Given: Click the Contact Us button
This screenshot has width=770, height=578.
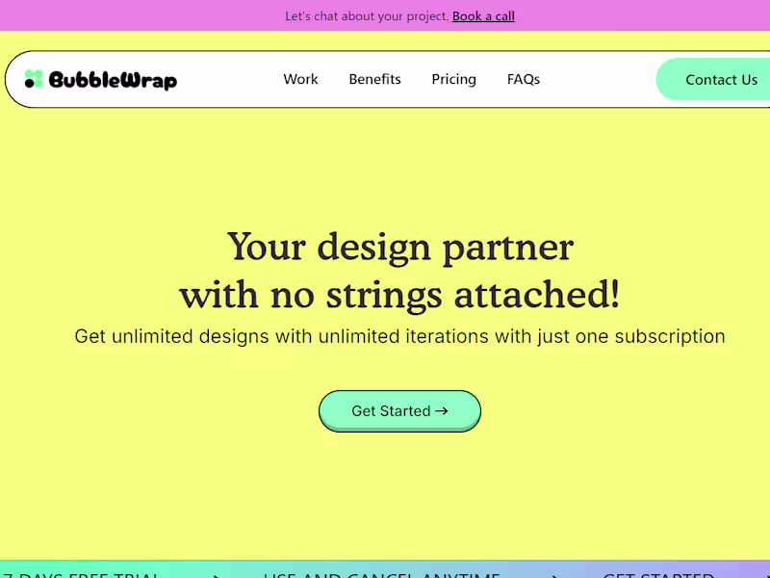Looking at the screenshot, I should pos(713,79).
